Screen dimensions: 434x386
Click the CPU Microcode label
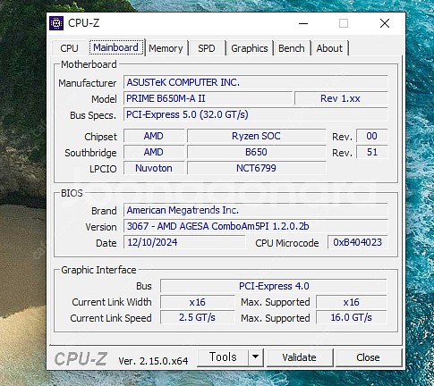point(287,243)
